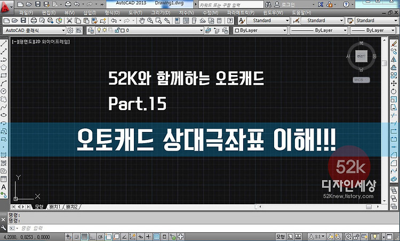Toggle Infer Constraints in the status bar
Viewport: 400px width, 241px height.
pos(68,237)
